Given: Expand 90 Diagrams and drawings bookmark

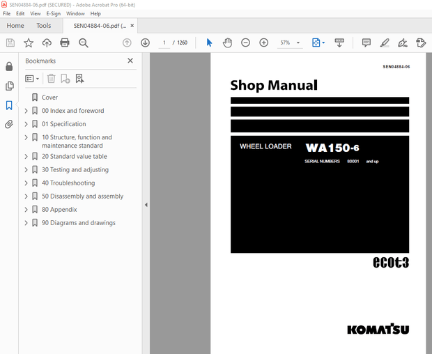Looking at the screenshot, I should (26, 222).
